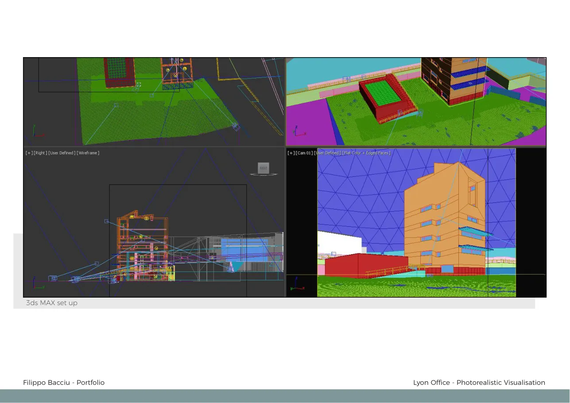Open the [Cam 01] view label menu

point(304,153)
